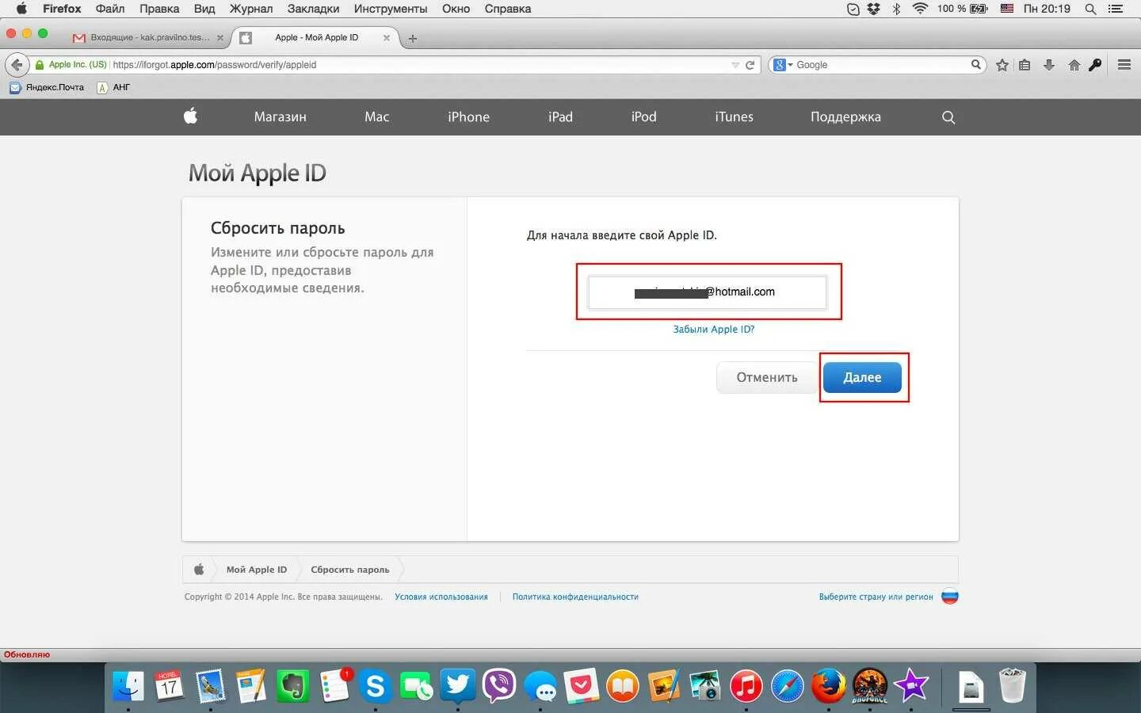Screen dimensions: 1141x713
Task: Open the Поддержка navigation link
Action: point(845,117)
